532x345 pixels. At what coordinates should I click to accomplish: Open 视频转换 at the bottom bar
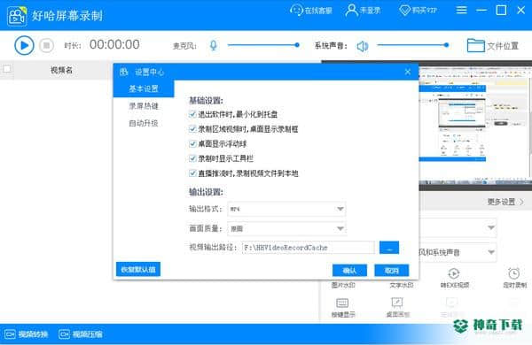click(x=27, y=334)
